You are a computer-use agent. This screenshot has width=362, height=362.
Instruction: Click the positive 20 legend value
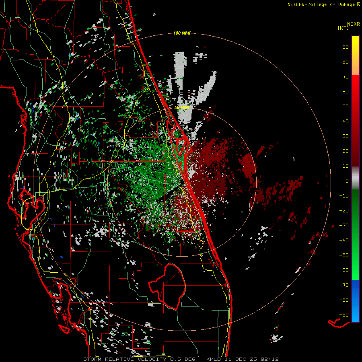click(x=346, y=151)
